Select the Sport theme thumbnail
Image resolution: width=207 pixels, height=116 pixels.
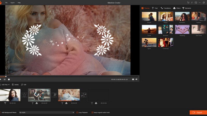(x=149, y=43)
